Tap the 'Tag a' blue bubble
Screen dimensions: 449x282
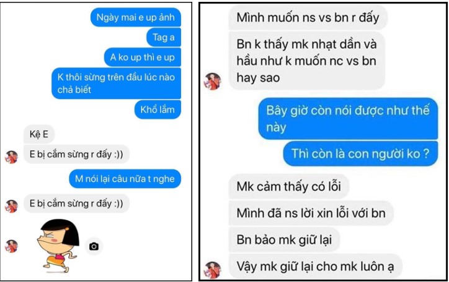[164, 37]
